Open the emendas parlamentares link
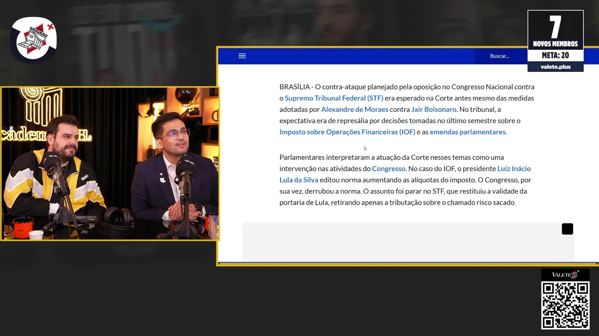Image resolution: width=599 pixels, height=336 pixels. click(x=468, y=132)
